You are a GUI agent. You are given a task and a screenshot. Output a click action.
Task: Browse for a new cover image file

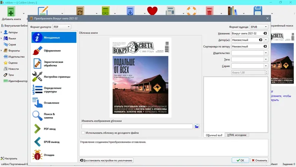pos(196,126)
